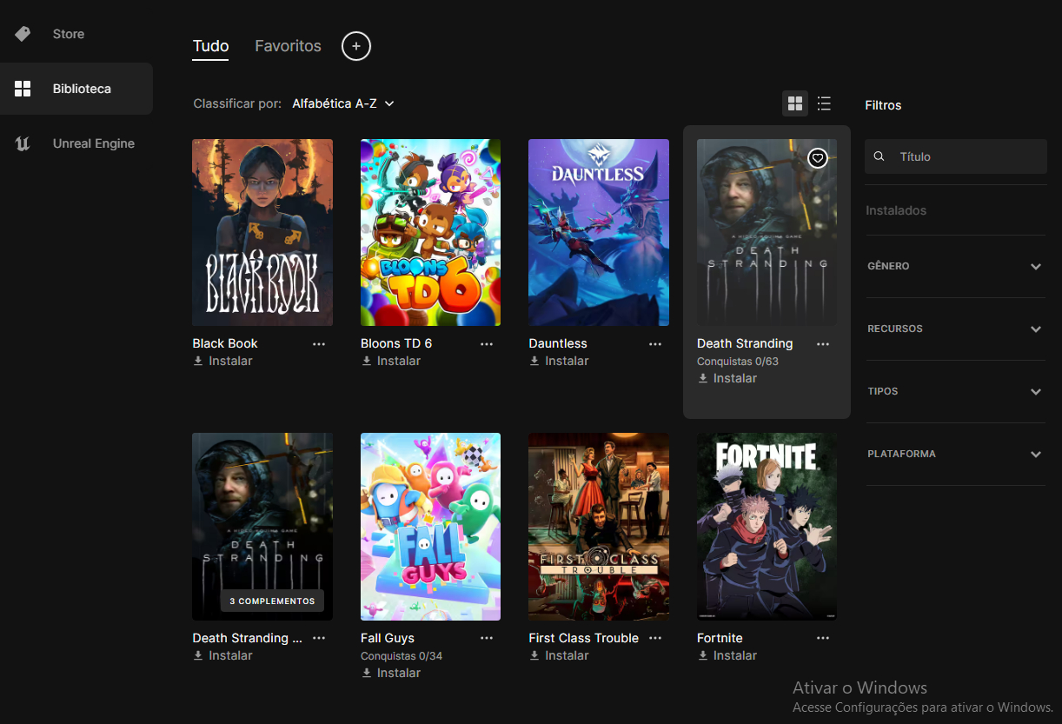Open the Fall Guys cover thumbnail
The height and width of the screenshot is (724, 1062).
[430, 527]
